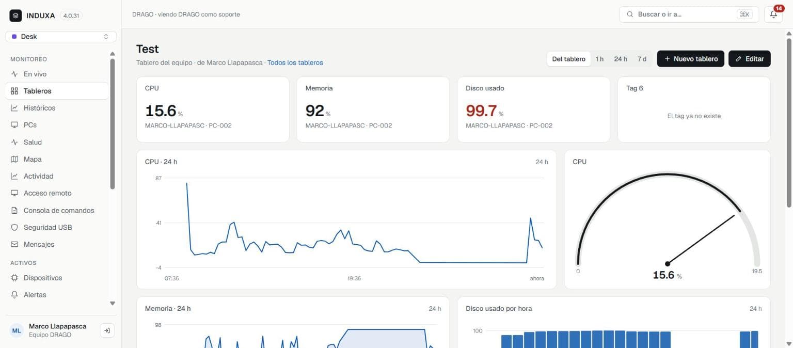Click the Salud heartbeat icon

tap(14, 142)
